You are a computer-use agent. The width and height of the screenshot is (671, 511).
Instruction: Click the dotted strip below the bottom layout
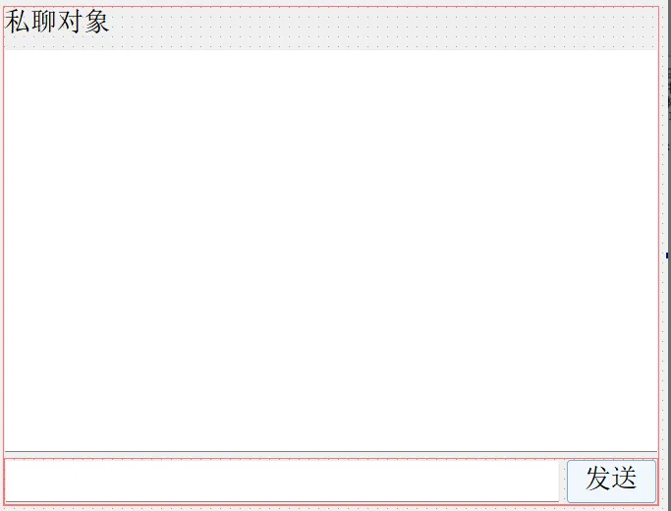[331, 508]
